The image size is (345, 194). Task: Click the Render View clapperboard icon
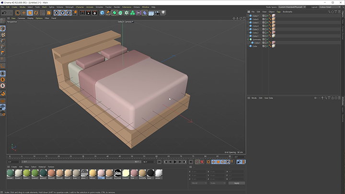(x=82, y=13)
